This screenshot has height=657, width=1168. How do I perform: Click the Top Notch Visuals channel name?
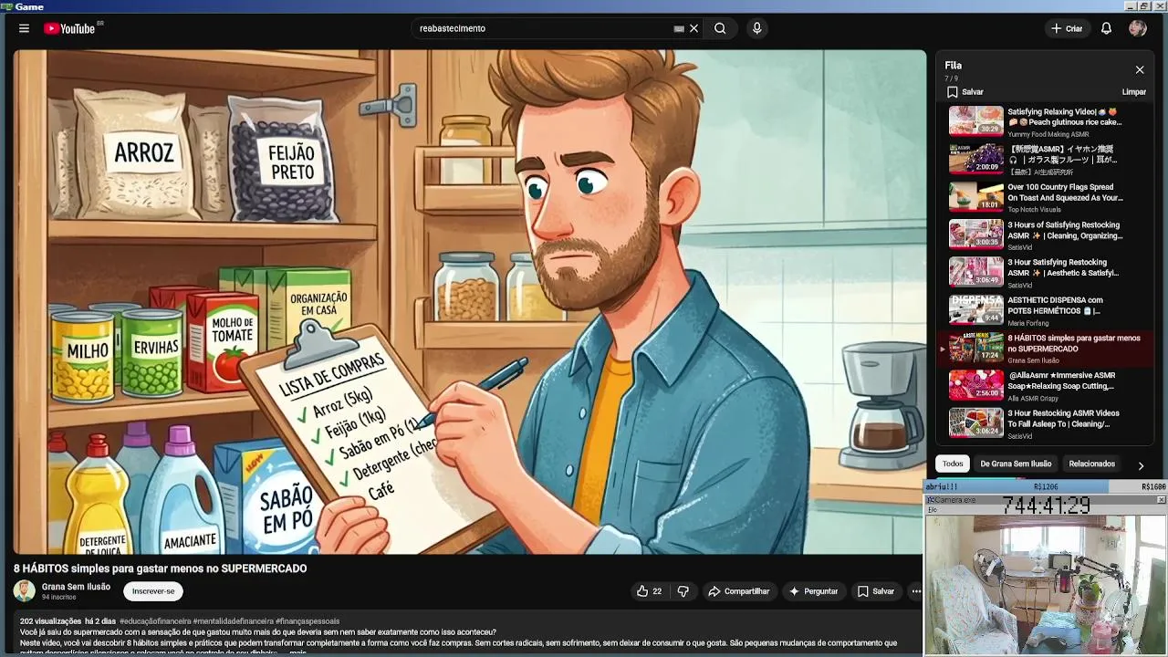coord(1034,210)
